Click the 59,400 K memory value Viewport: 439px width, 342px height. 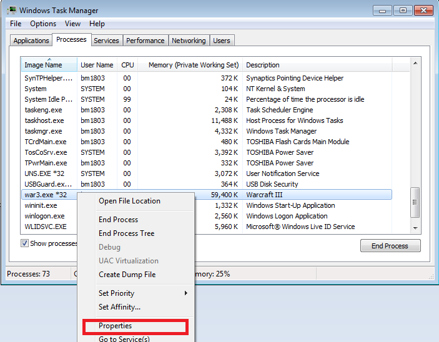point(224,195)
